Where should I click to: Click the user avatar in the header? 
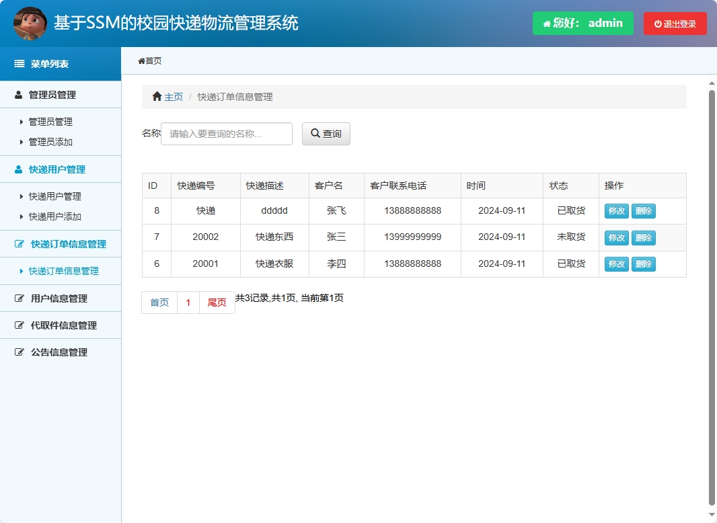click(x=30, y=23)
